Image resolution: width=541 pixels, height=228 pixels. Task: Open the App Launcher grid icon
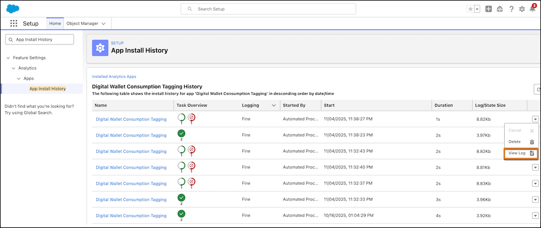(14, 23)
